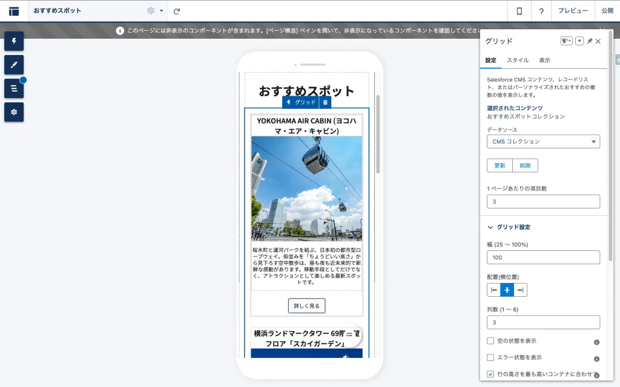Enable エラー状態を表示 checkbox
This screenshot has height=387, width=620.
490,357
